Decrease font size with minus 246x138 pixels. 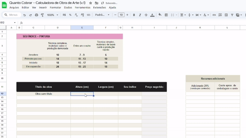[x=115, y=15]
